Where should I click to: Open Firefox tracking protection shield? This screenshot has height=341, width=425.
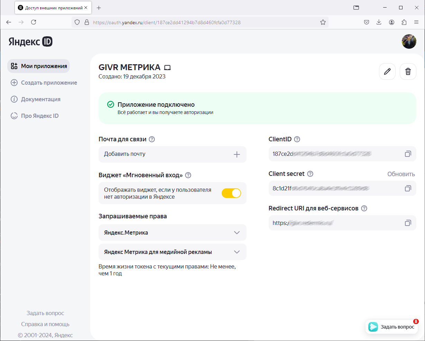tap(77, 22)
